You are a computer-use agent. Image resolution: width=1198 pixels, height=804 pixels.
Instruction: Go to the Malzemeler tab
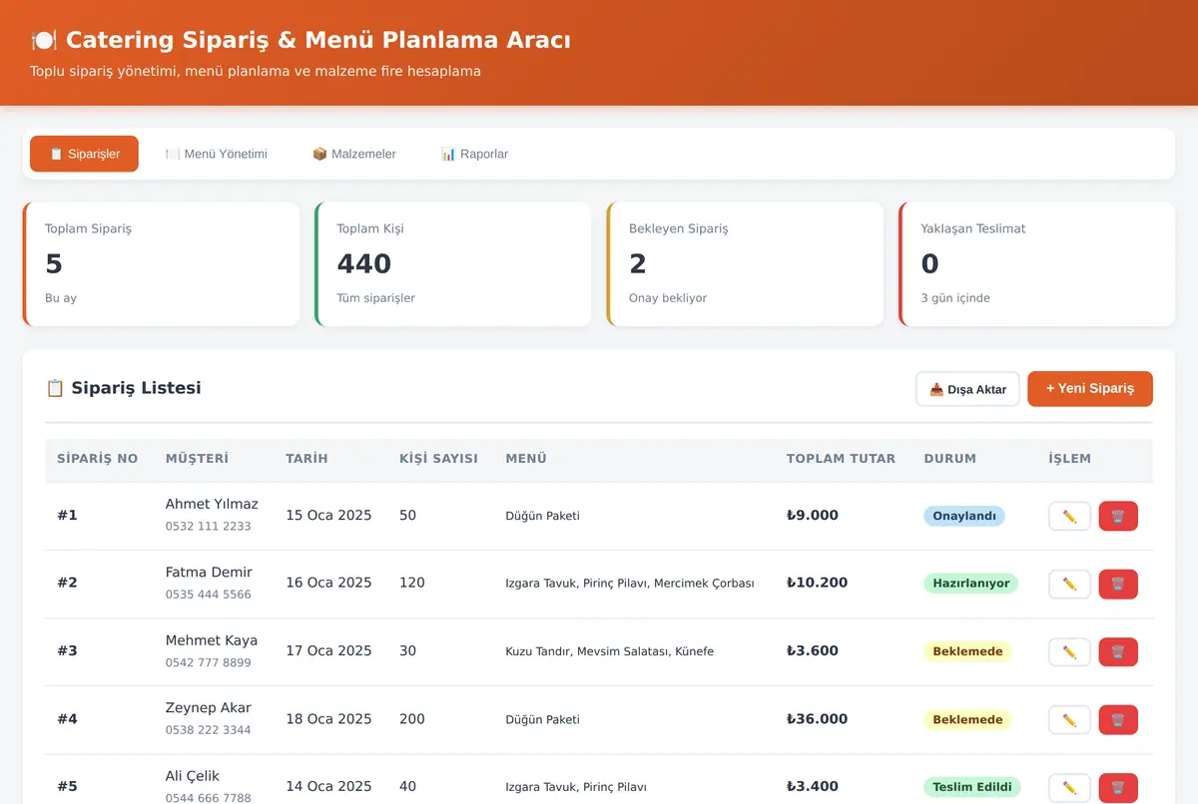coord(354,154)
